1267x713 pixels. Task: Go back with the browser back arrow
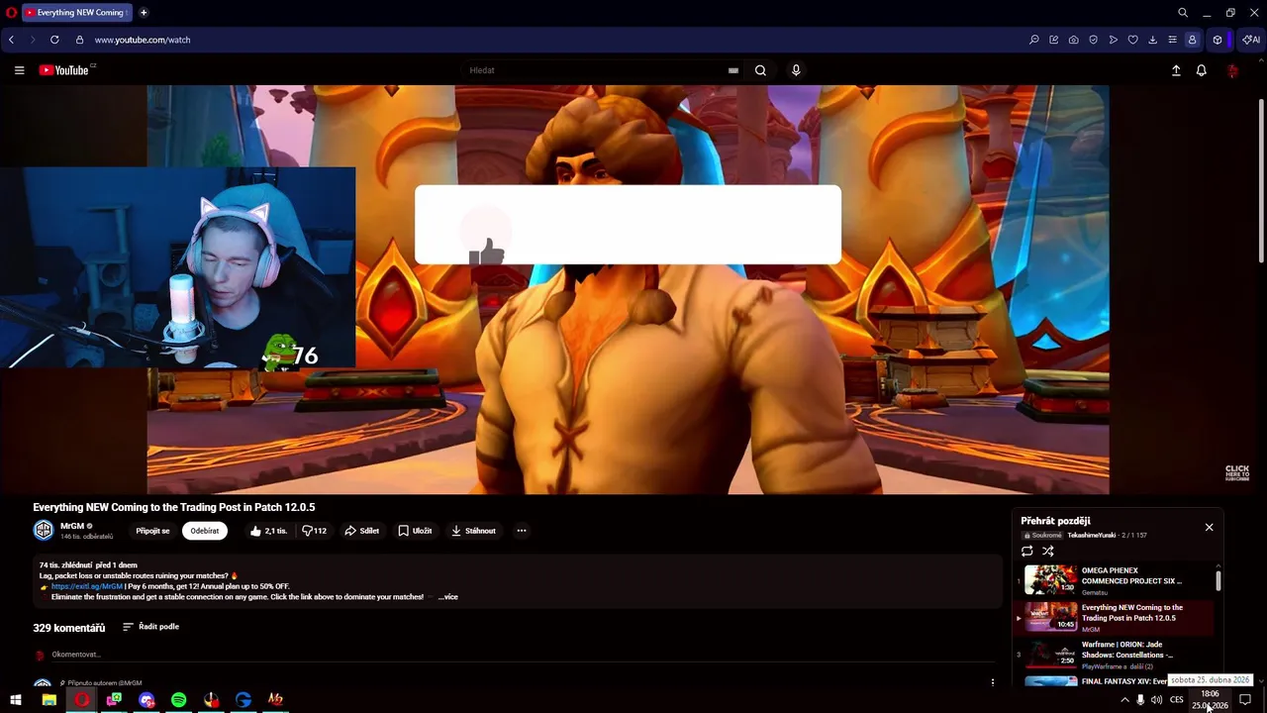(x=11, y=40)
